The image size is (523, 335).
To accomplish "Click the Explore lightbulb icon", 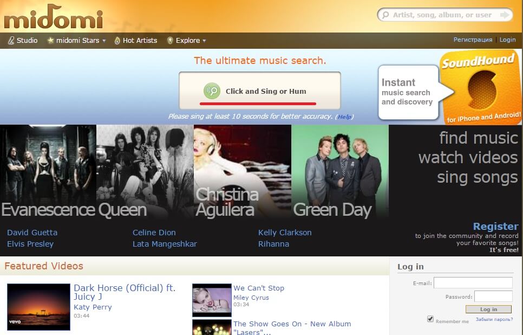I will click(x=170, y=41).
